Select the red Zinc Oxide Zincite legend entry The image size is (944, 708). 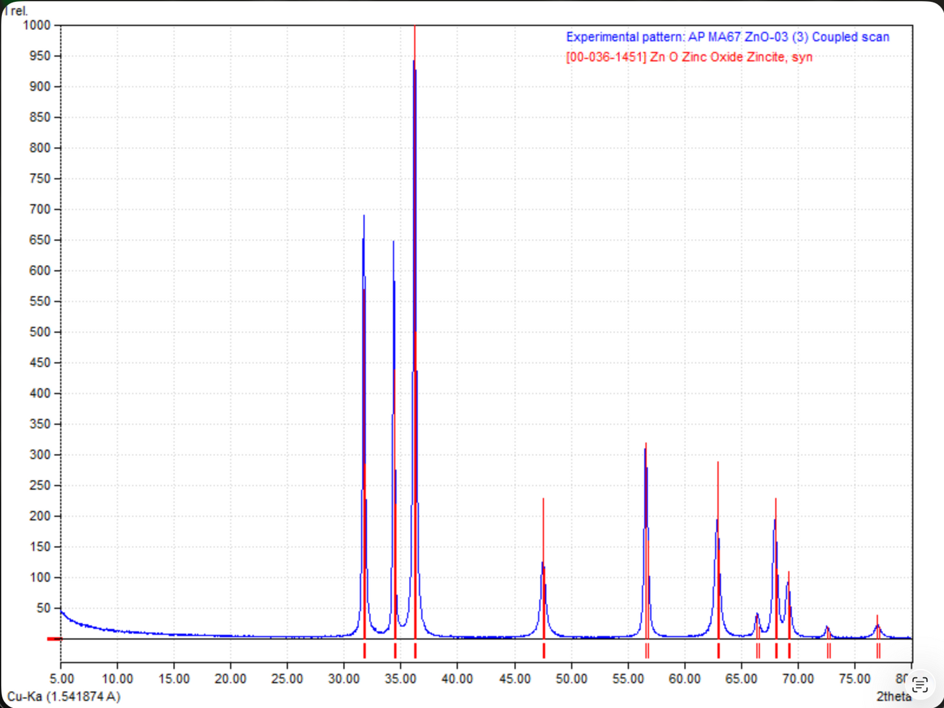(689, 57)
